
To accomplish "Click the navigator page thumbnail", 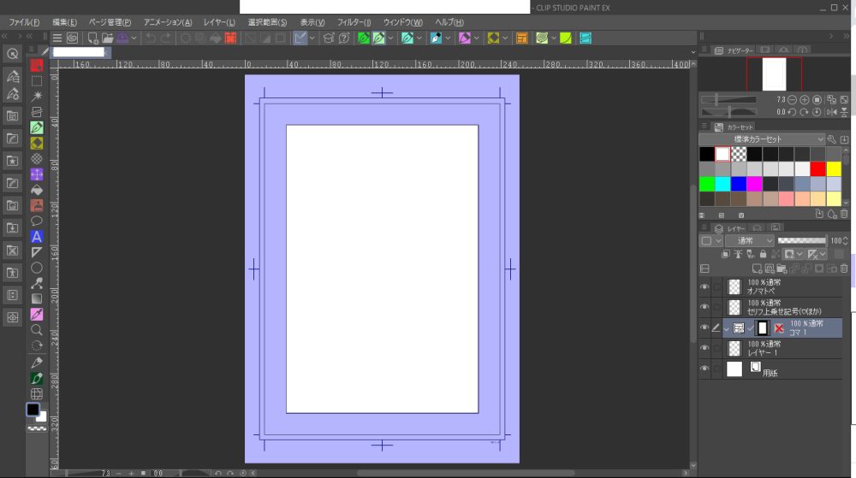I will pyautogui.click(x=774, y=74).
